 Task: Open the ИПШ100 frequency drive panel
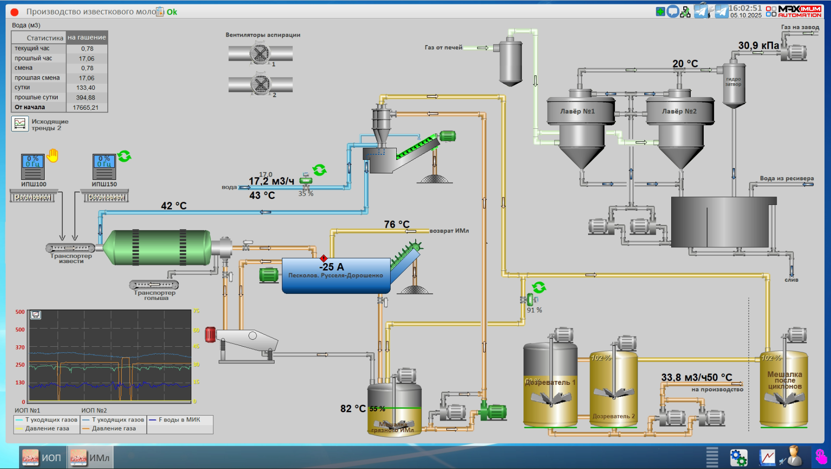coord(33,167)
